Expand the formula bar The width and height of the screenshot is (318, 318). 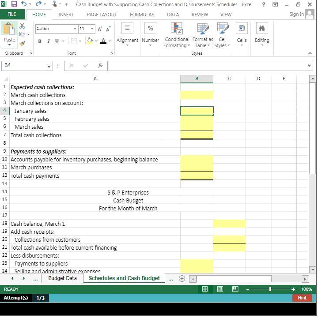[x=309, y=66]
